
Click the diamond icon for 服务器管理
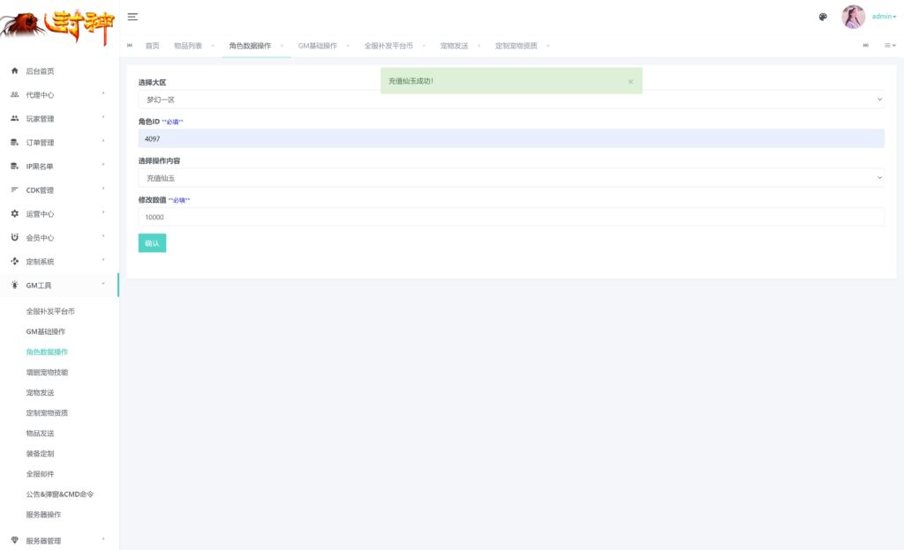[14, 539]
